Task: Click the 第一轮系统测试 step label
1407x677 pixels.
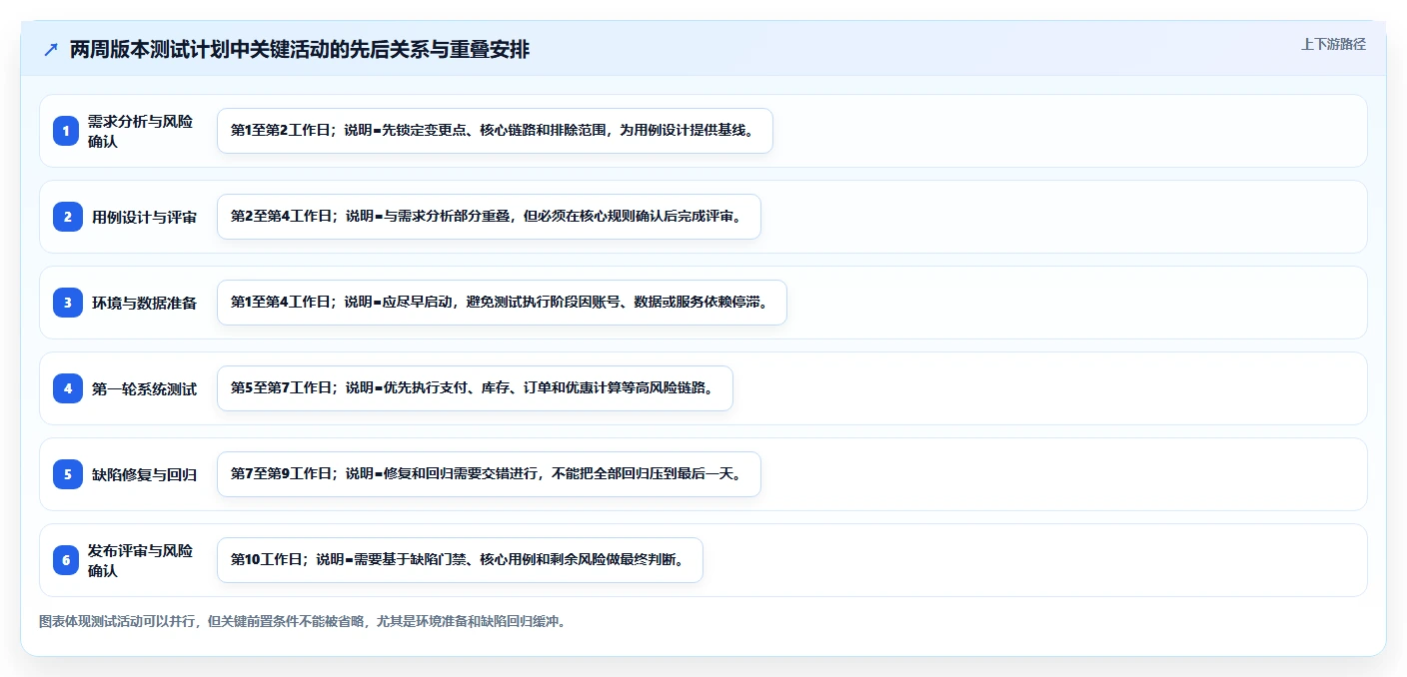Action: [145, 388]
